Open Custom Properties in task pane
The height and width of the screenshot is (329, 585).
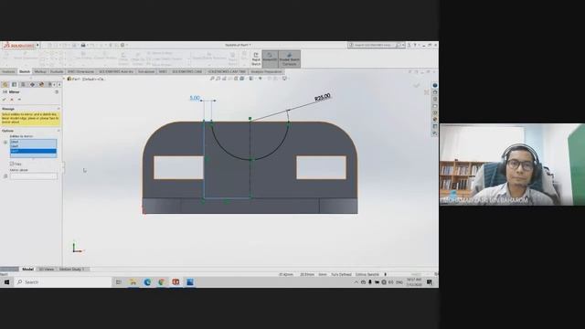[x=435, y=126]
